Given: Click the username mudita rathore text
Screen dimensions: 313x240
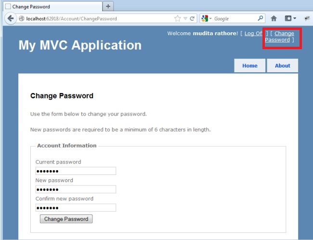Looking at the screenshot, I should (214, 33).
